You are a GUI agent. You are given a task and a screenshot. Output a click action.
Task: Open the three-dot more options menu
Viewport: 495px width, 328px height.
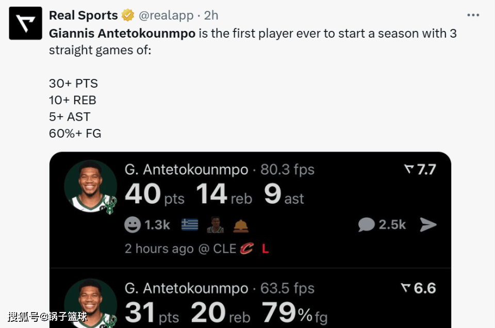pos(473,15)
